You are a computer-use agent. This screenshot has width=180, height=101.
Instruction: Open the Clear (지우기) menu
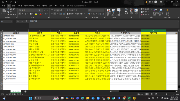point(145,15)
